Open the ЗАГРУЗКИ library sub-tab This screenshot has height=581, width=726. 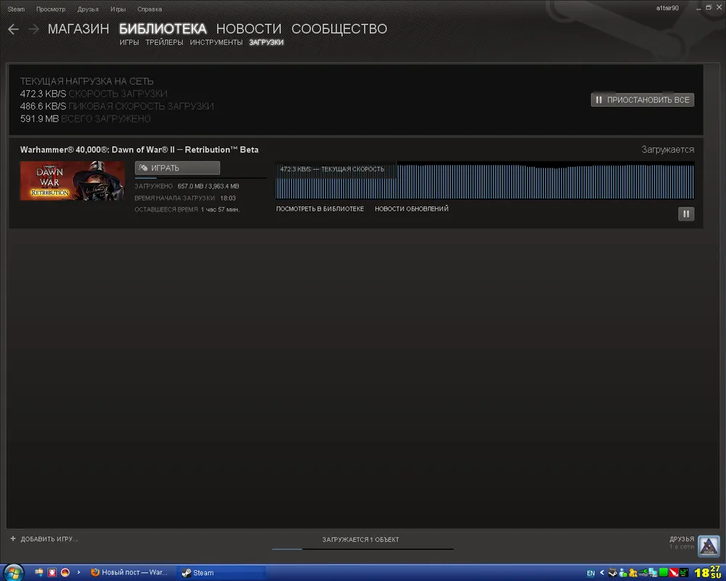click(266, 42)
